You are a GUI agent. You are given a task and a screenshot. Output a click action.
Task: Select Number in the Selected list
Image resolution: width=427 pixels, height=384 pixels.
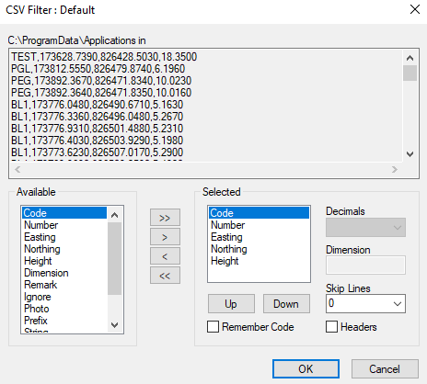coord(259,225)
